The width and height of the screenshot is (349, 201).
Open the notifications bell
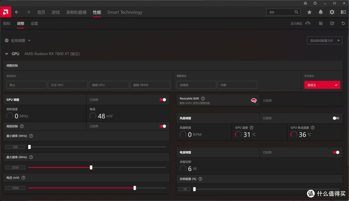321,12
